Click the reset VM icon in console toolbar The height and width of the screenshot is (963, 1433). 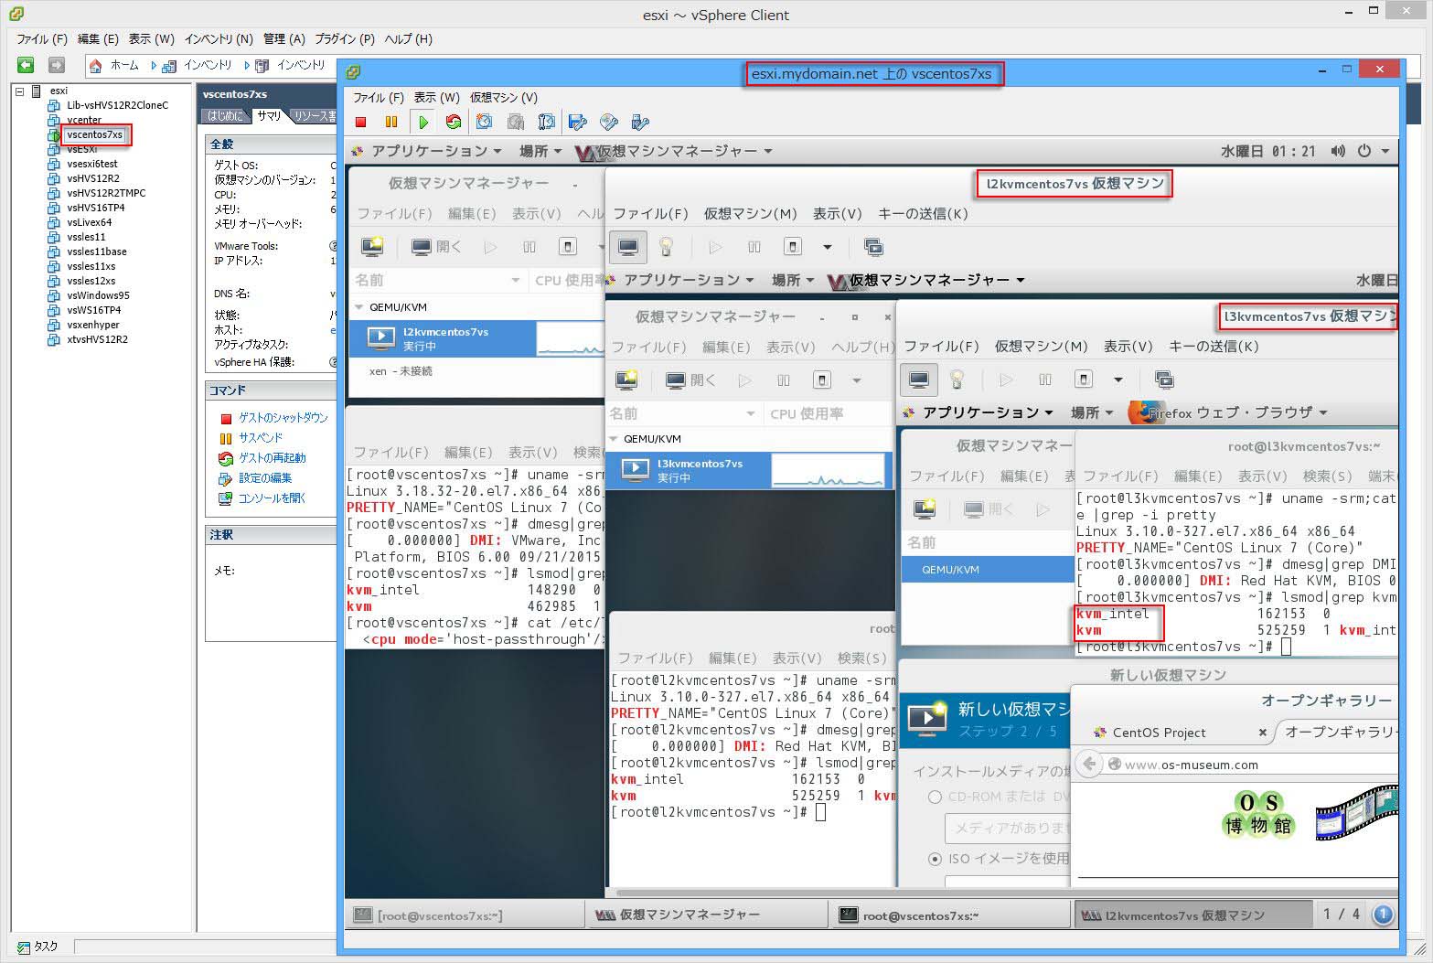(454, 122)
